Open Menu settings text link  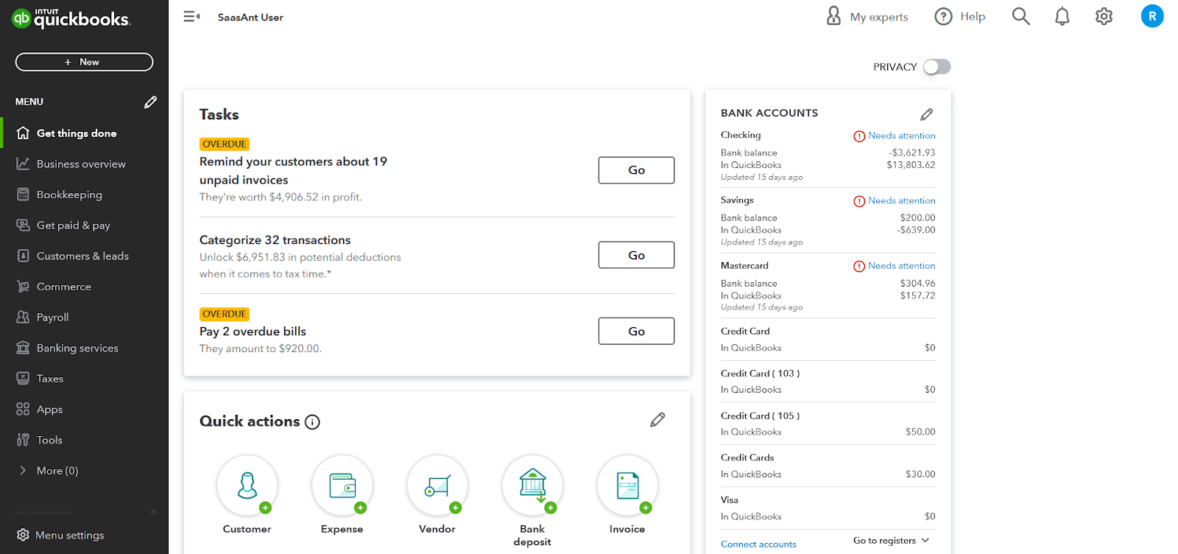[x=70, y=536]
